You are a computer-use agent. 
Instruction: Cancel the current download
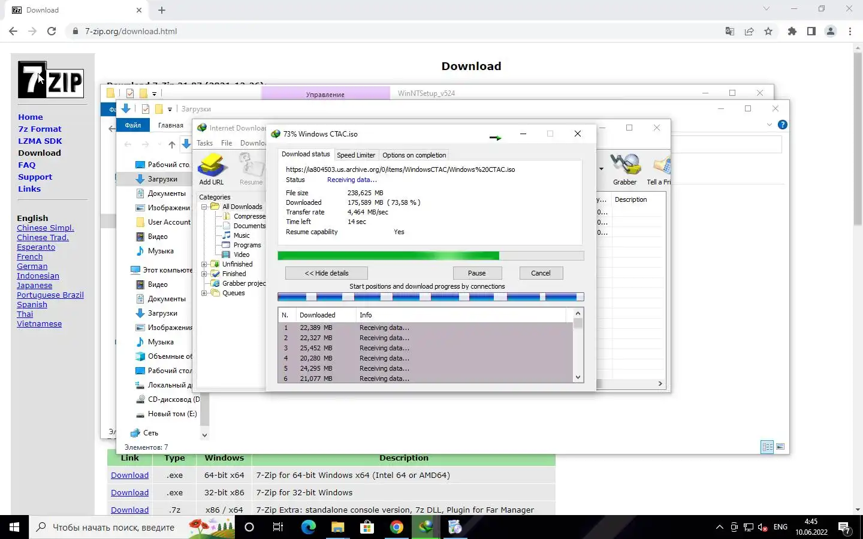click(x=541, y=273)
